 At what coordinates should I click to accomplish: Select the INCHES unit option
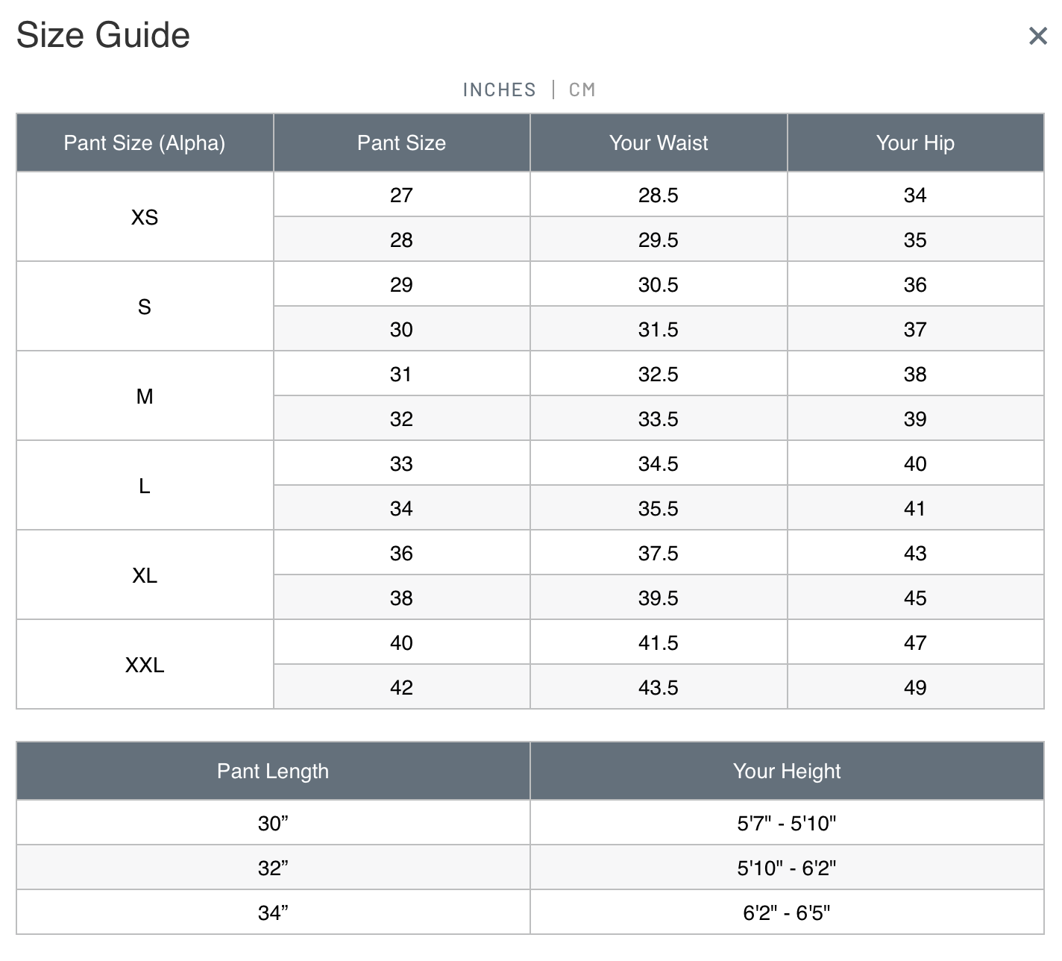point(499,90)
